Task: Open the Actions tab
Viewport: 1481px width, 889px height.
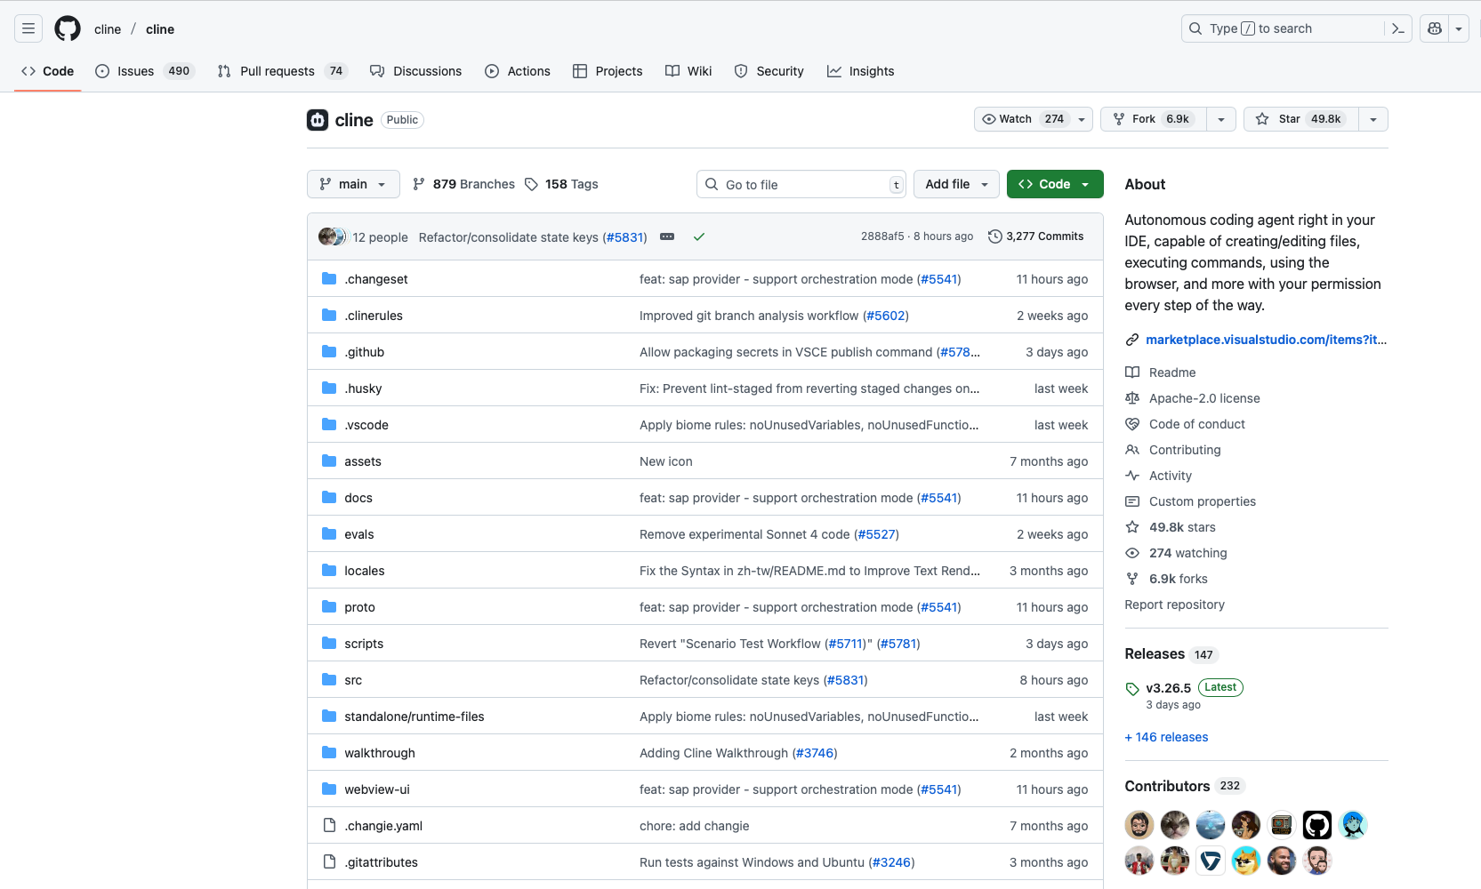Action: click(518, 71)
